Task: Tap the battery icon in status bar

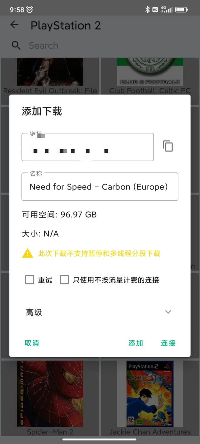Action: 182,10
